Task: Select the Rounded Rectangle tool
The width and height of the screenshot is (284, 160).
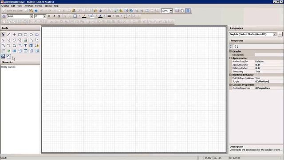Action: 26,35
